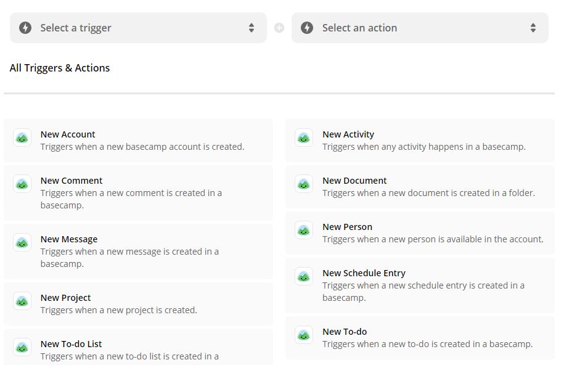The image size is (564, 365).
Task: Click lightning bolt icon in trigger selector
Action: coord(25,28)
